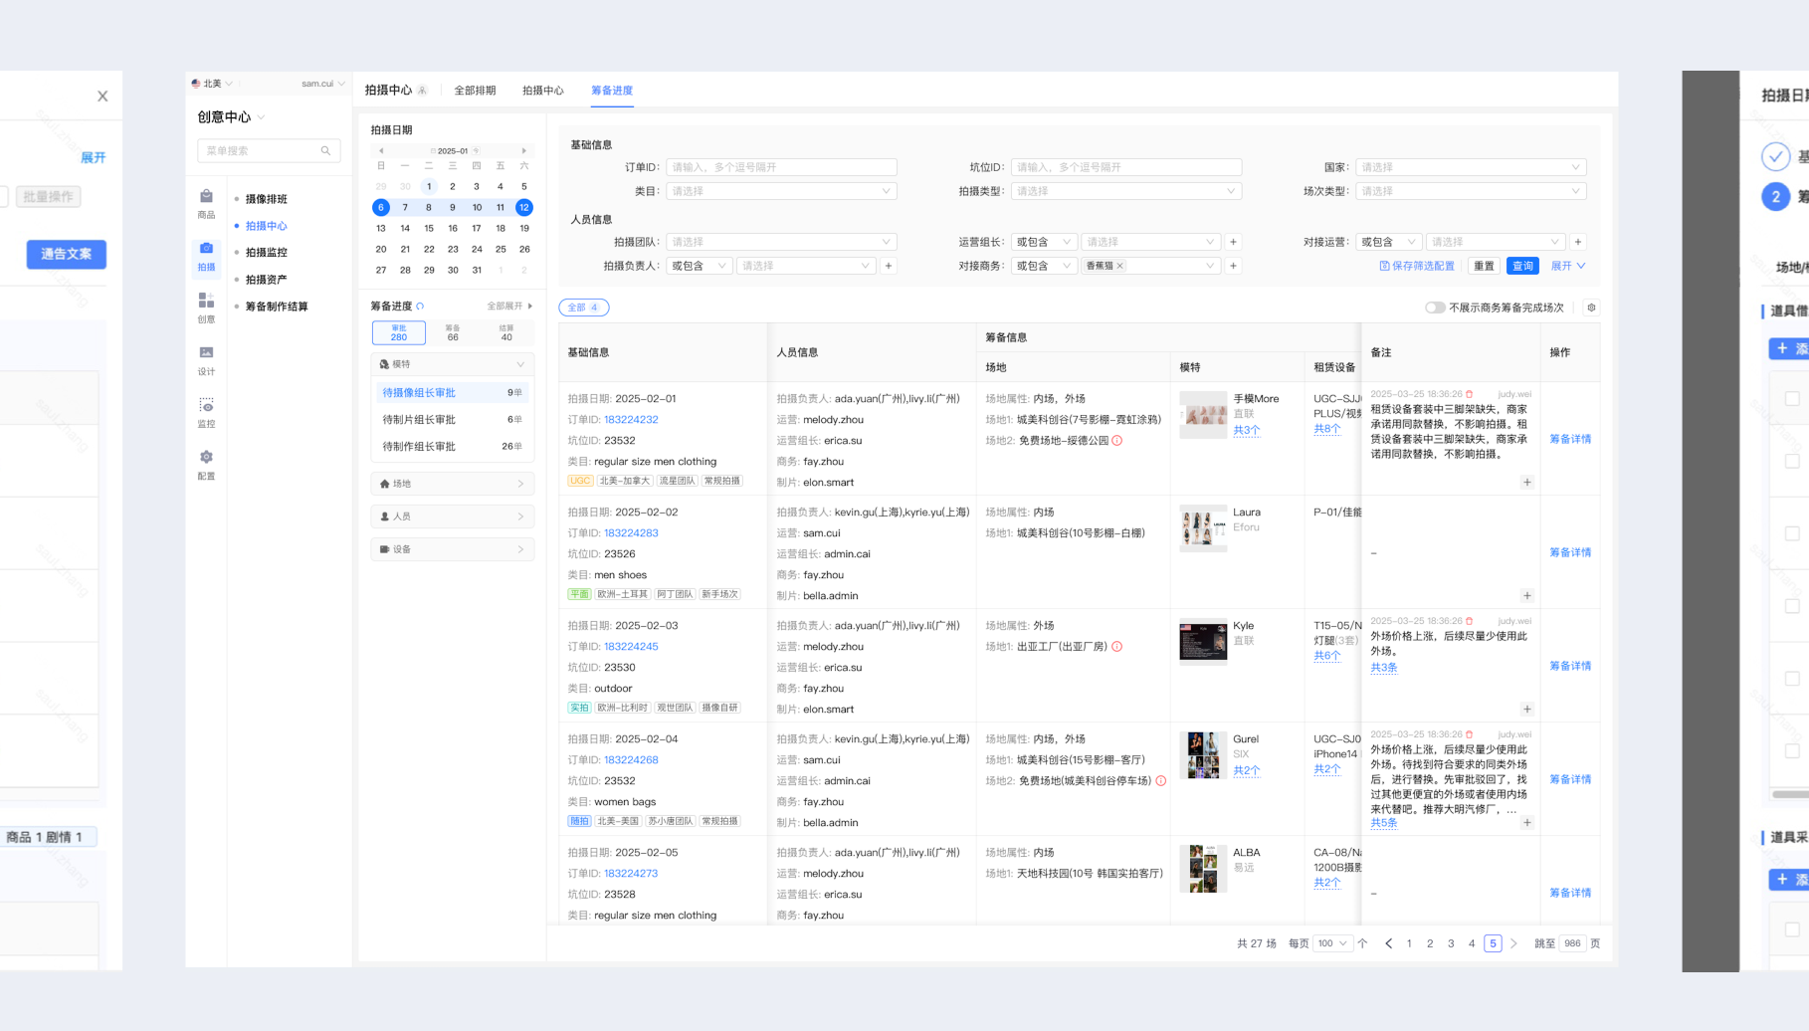
Task: Click the blue 查询 button
Action: (1522, 266)
